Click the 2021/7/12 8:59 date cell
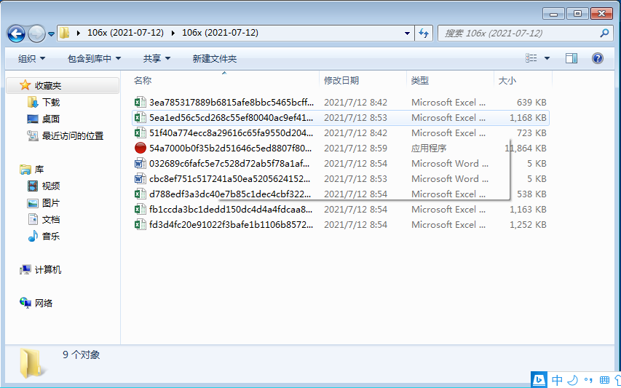621x388 pixels. [x=356, y=149]
